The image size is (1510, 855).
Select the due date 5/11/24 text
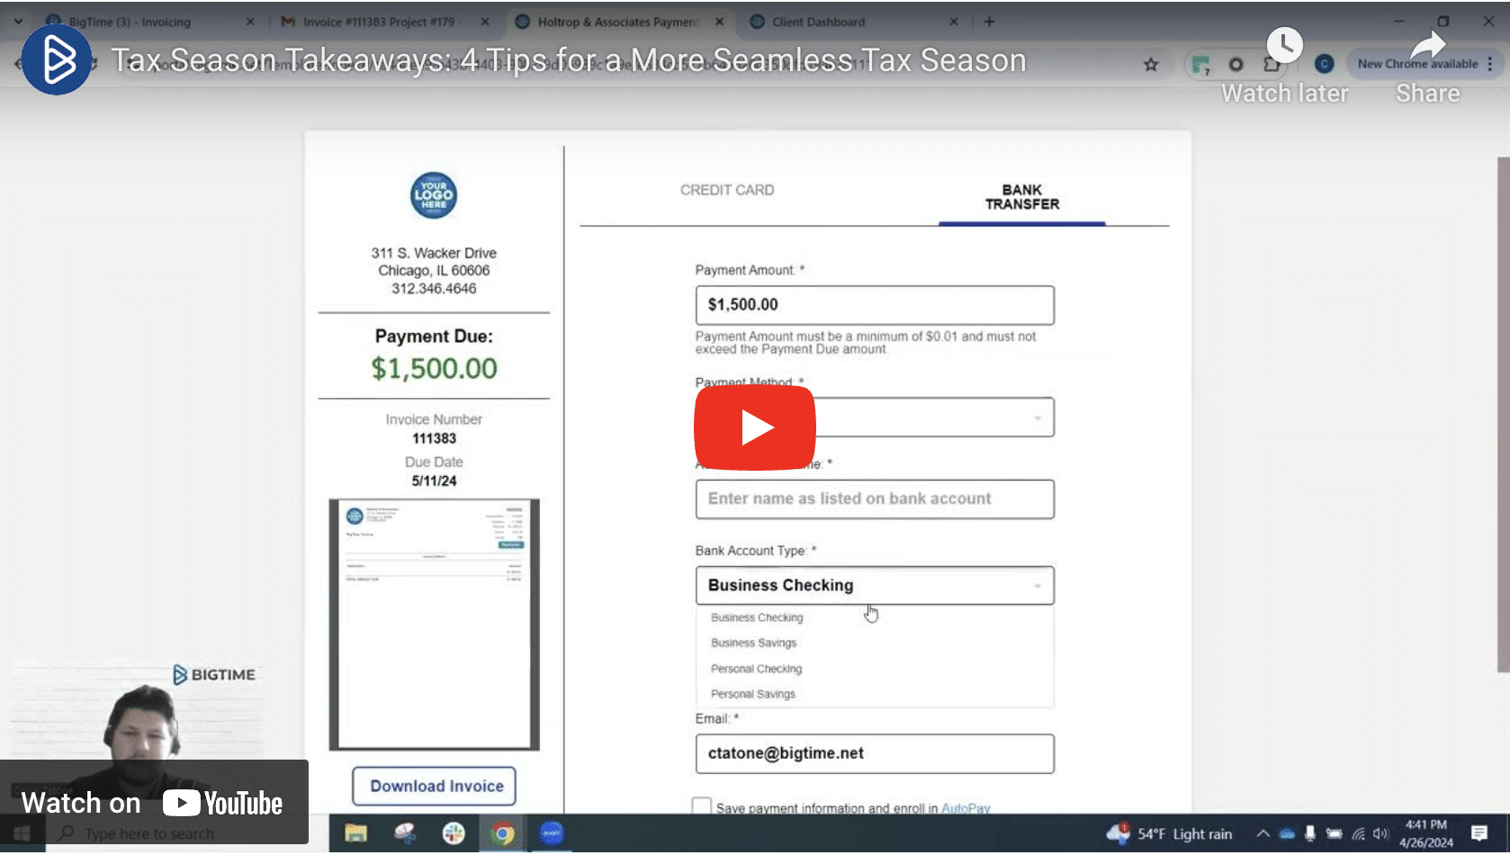[434, 481]
